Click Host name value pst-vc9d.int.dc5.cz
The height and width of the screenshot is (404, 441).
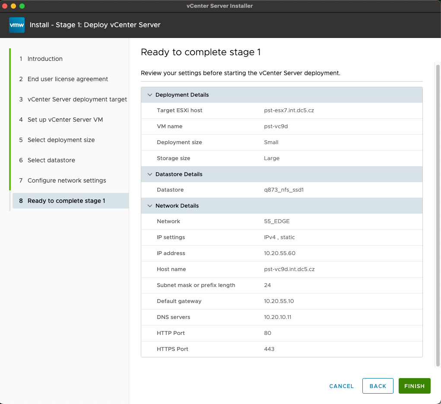(289, 269)
